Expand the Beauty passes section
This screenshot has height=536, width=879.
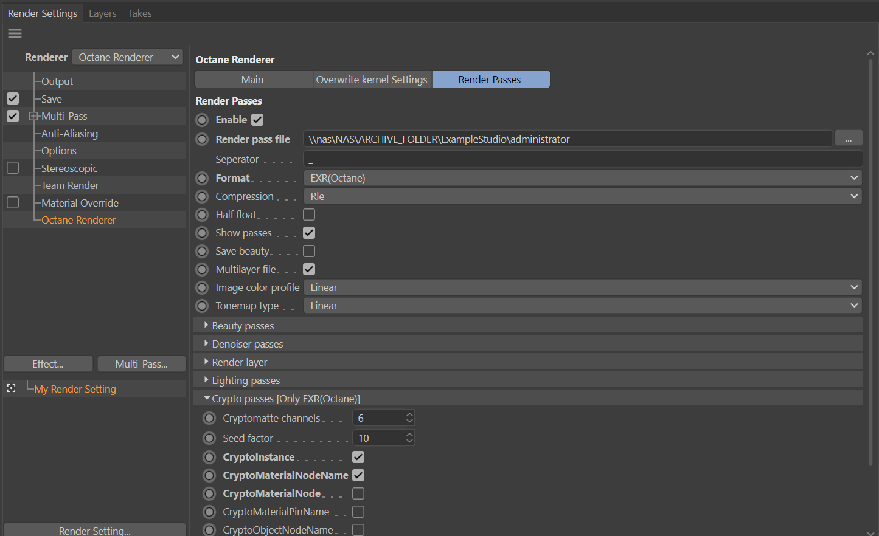206,326
